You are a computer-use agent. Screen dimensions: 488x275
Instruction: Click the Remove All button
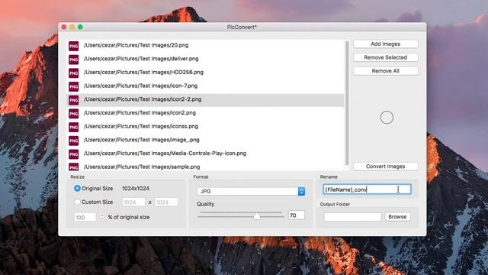(x=386, y=71)
